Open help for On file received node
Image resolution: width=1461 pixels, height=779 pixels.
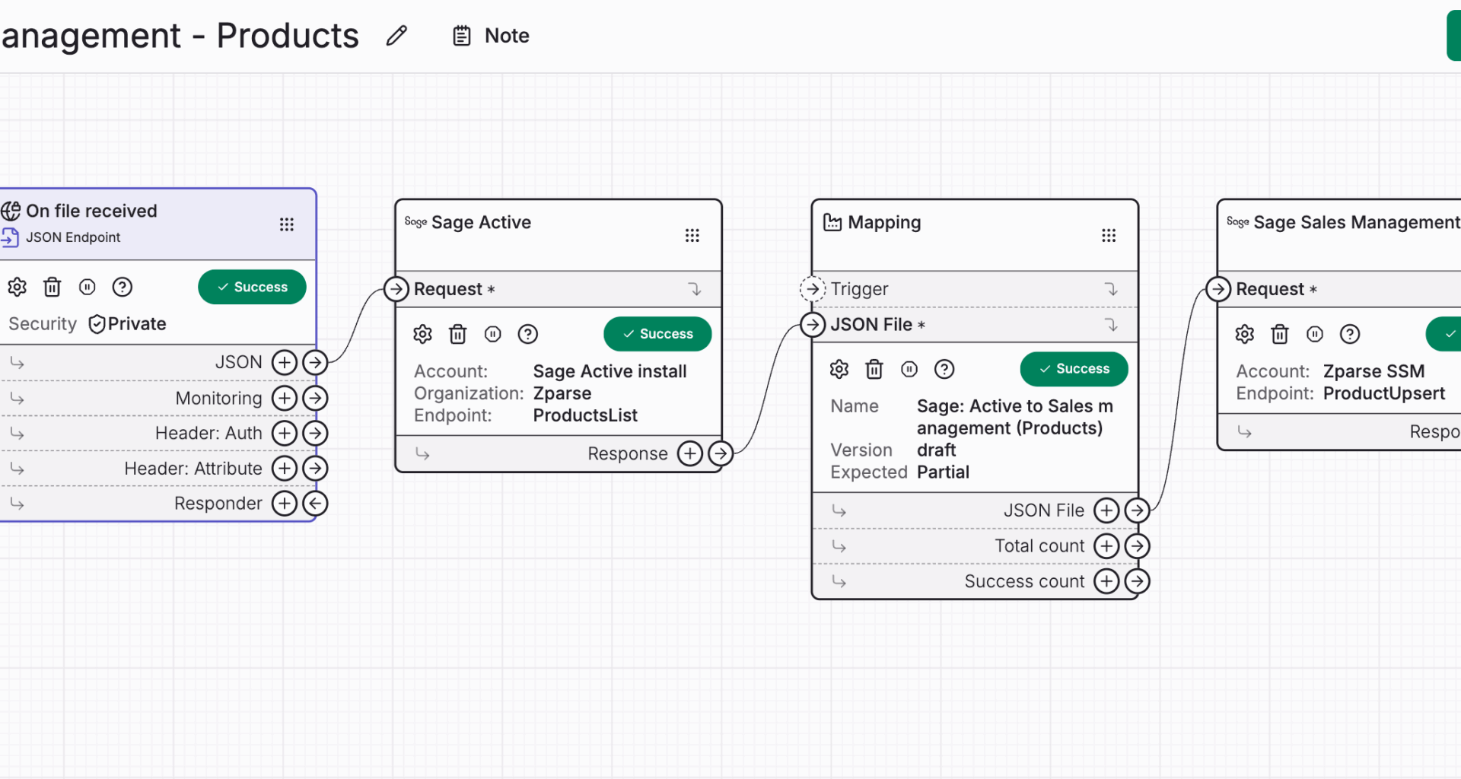[123, 287]
